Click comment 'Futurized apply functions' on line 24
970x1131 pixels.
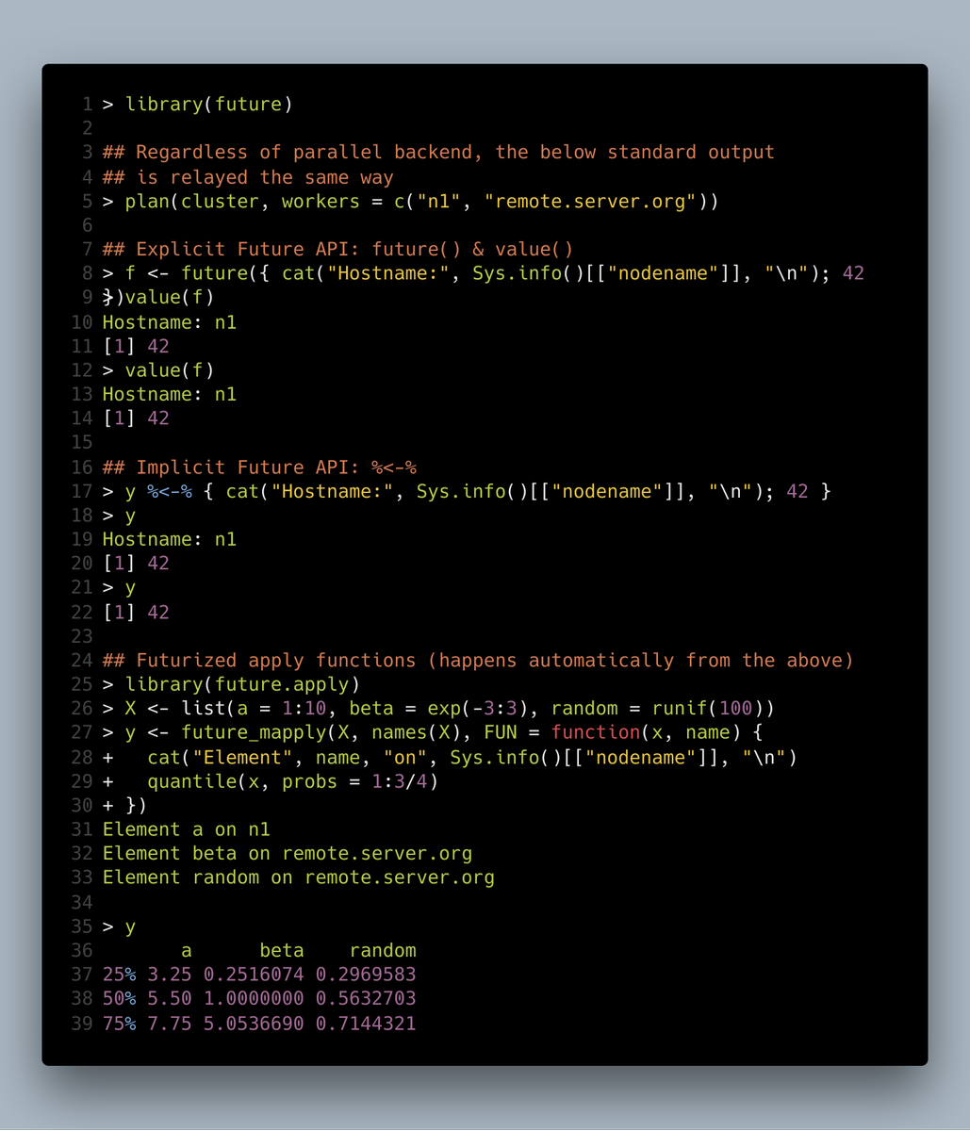[276, 660]
